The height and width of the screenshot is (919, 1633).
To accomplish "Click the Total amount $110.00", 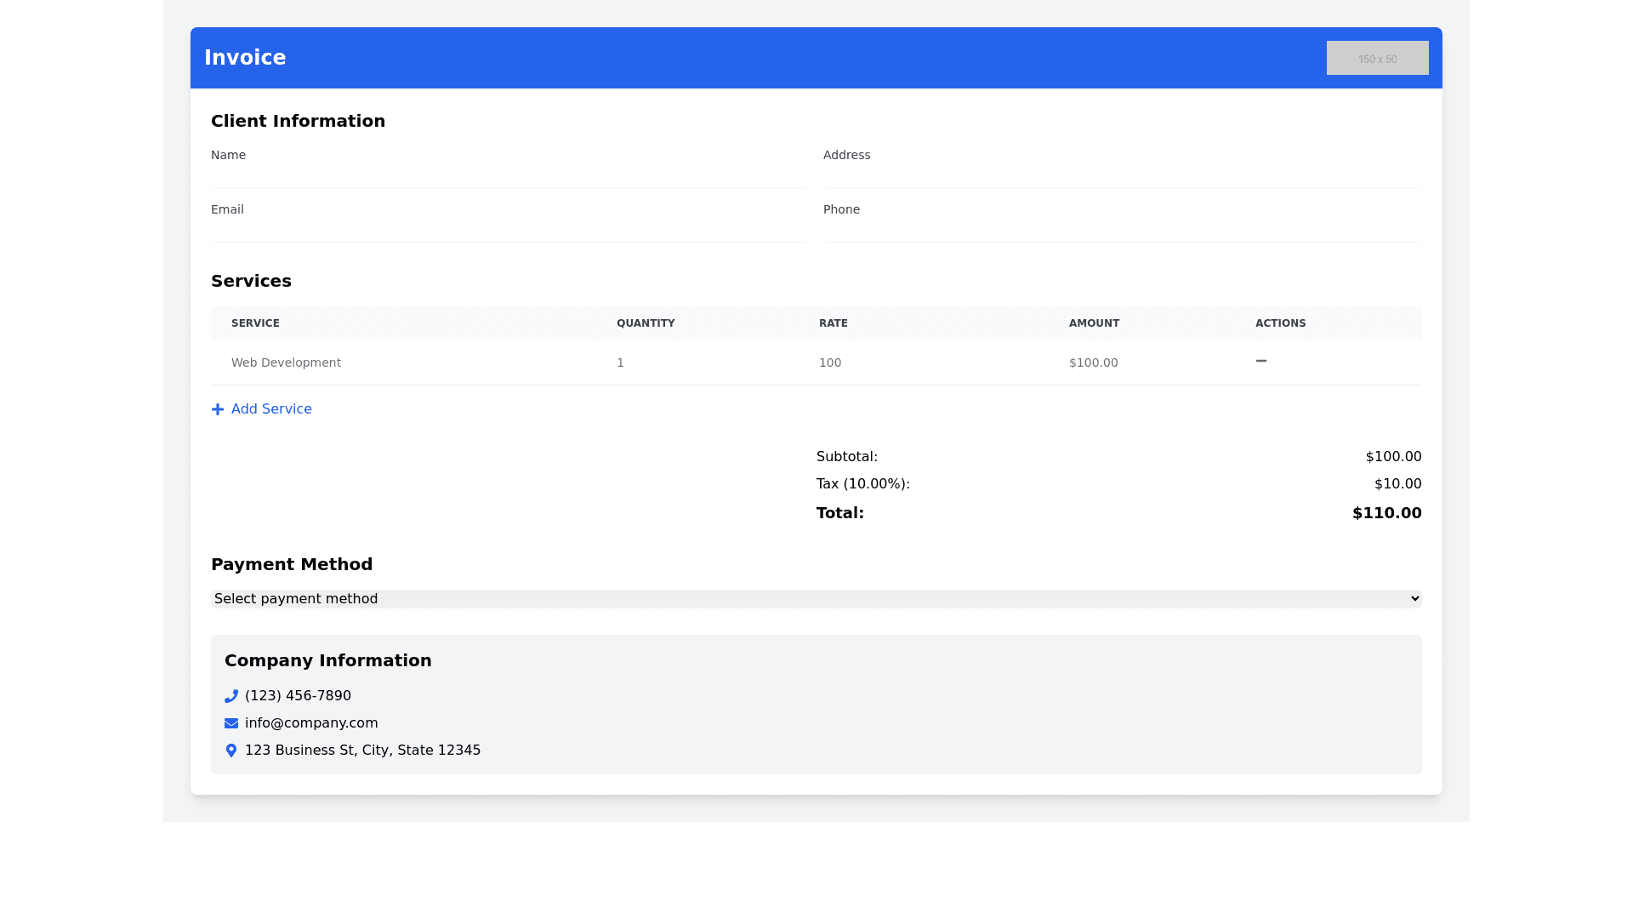I will [1386, 513].
